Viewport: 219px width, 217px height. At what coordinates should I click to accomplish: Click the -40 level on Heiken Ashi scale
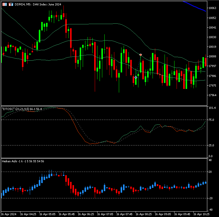point(211,209)
